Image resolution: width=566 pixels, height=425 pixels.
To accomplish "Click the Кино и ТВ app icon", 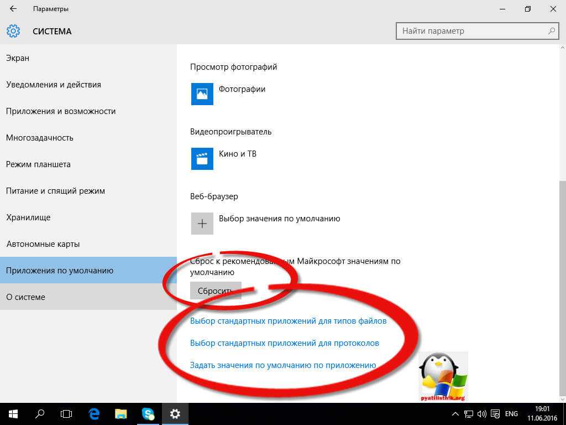I will 202,158.
